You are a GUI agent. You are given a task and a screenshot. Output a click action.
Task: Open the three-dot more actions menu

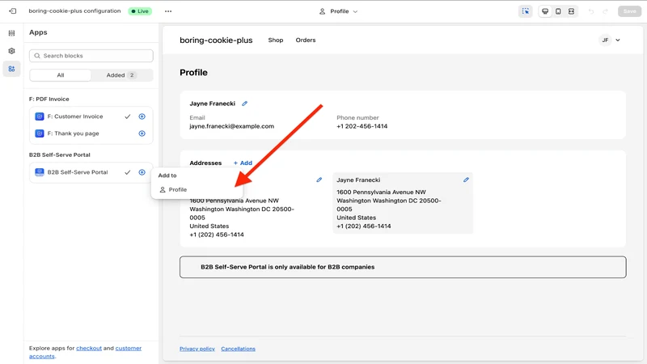pyautogui.click(x=168, y=11)
